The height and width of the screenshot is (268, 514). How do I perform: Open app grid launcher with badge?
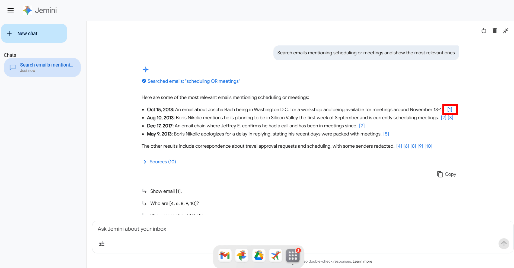(293, 255)
